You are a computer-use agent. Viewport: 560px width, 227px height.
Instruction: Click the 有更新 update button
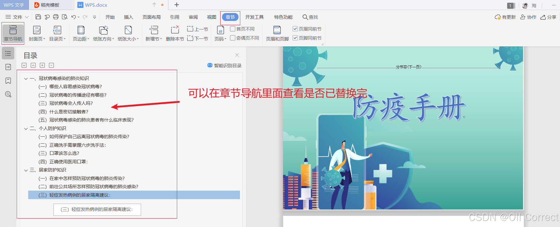pyautogui.click(x=505, y=17)
